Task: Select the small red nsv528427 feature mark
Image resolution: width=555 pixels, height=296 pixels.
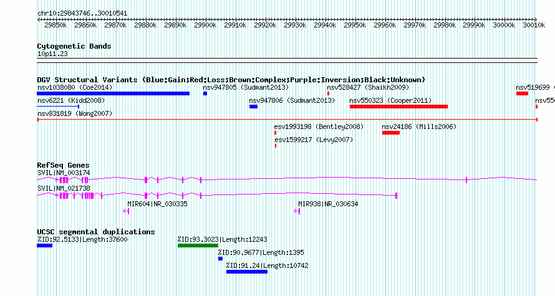Action: [329, 93]
